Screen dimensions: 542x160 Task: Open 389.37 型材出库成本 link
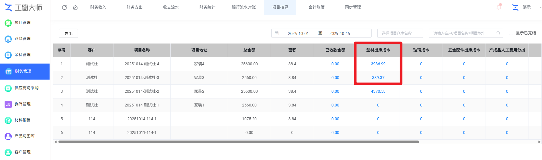378,78
